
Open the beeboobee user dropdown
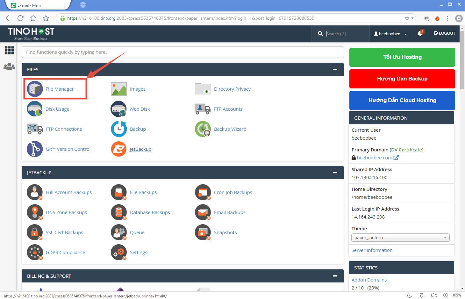pyautogui.click(x=390, y=34)
